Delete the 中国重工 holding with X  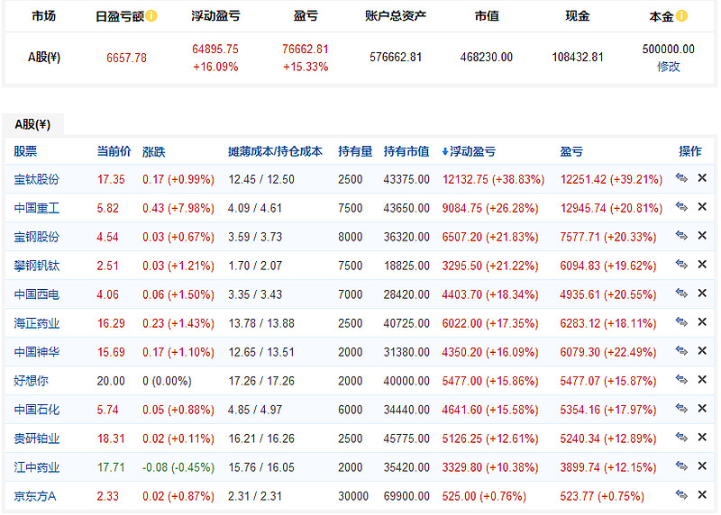click(x=702, y=207)
